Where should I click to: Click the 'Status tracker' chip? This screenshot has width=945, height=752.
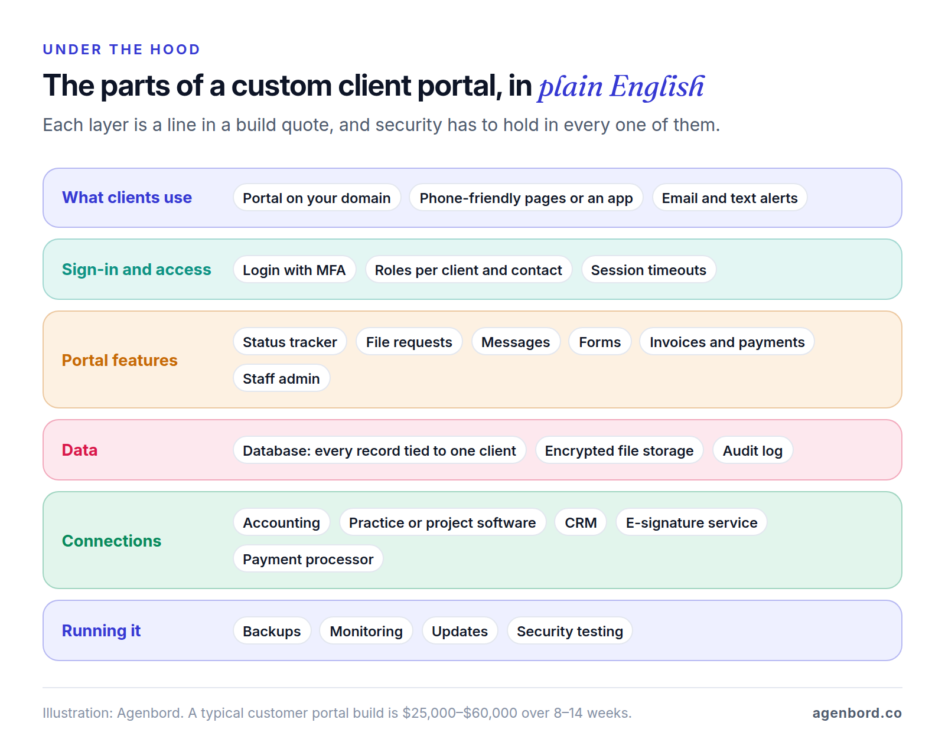point(290,342)
